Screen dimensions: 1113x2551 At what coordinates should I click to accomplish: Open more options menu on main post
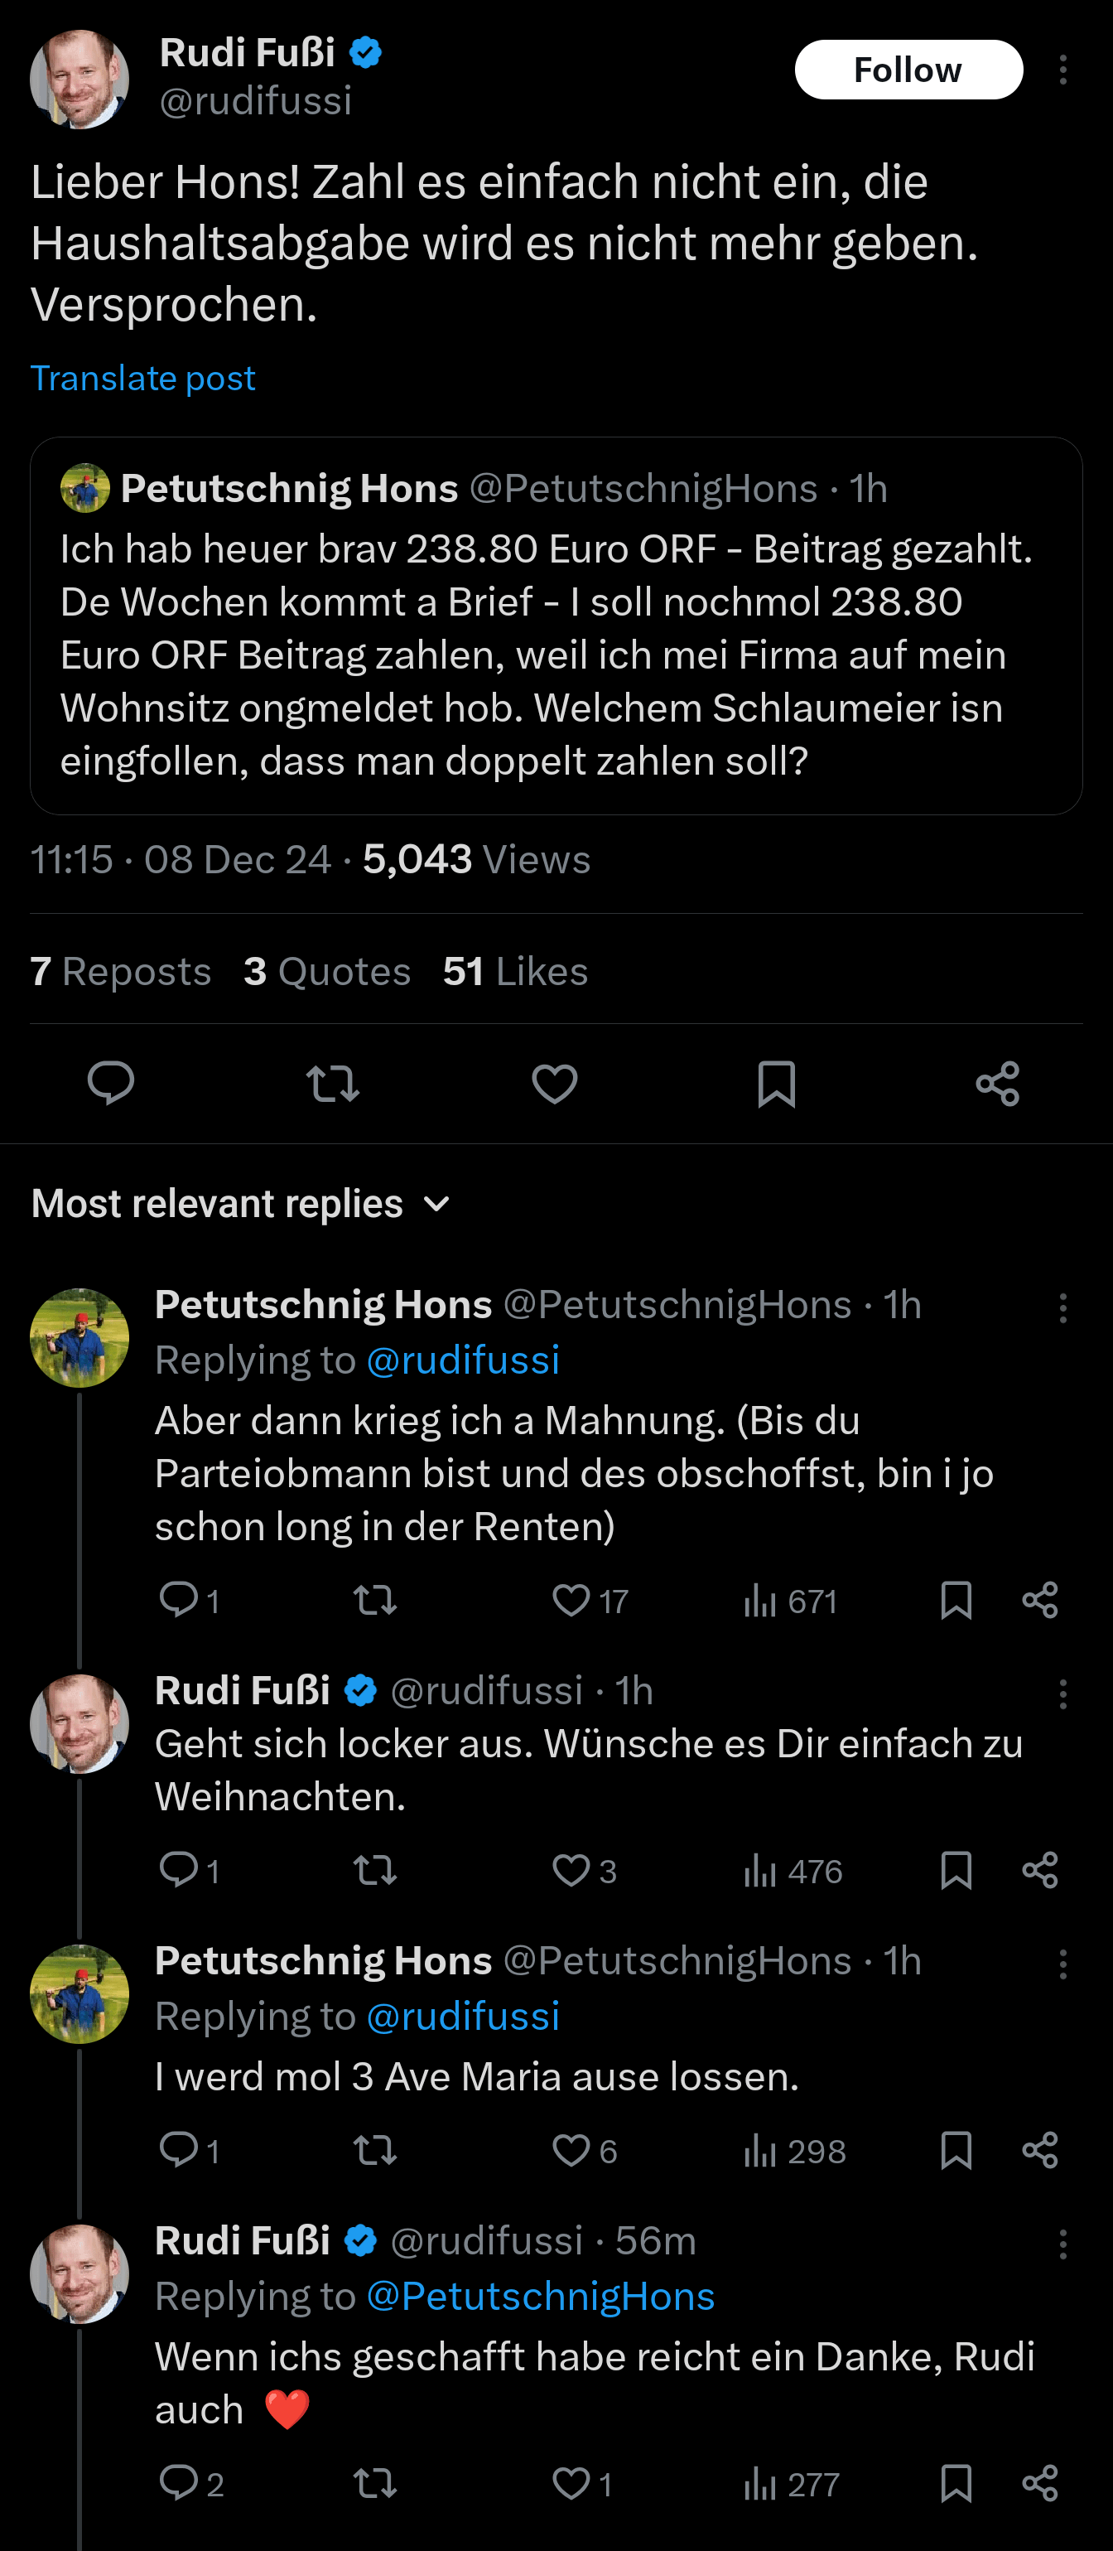click(x=1062, y=70)
